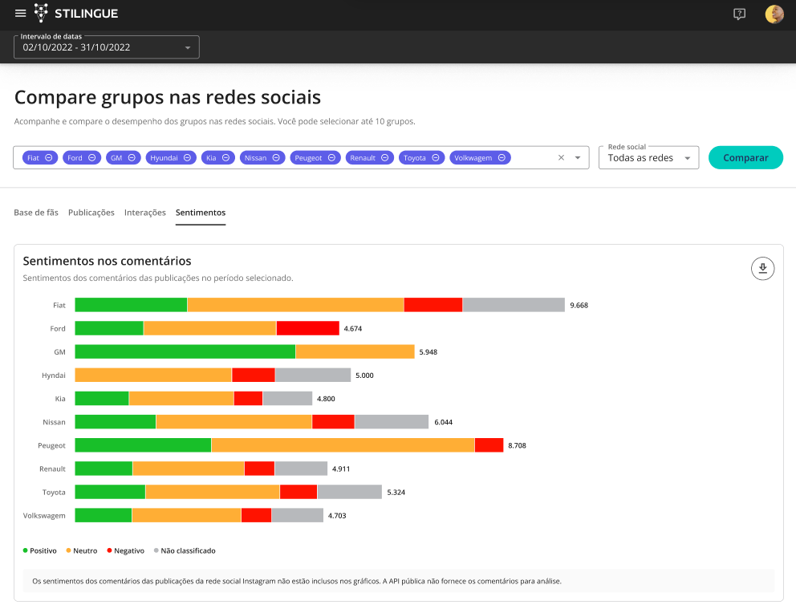Open the Publicações tab

click(91, 213)
